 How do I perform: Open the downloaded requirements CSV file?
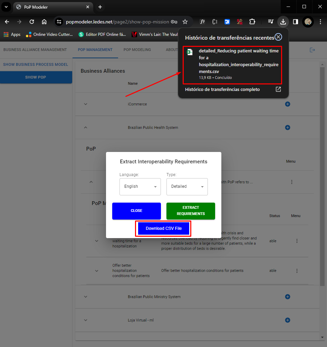[232, 65]
